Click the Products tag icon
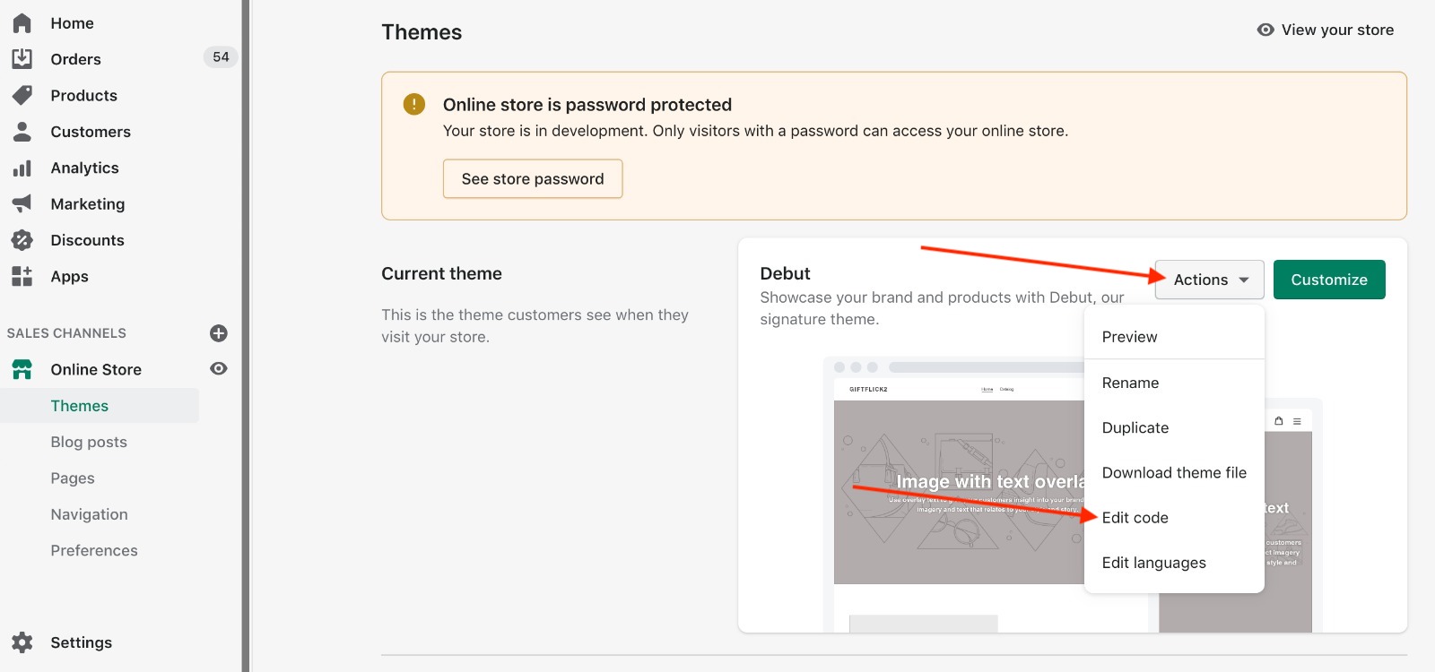This screenshot has width=1435, height=672. [22, 95]
